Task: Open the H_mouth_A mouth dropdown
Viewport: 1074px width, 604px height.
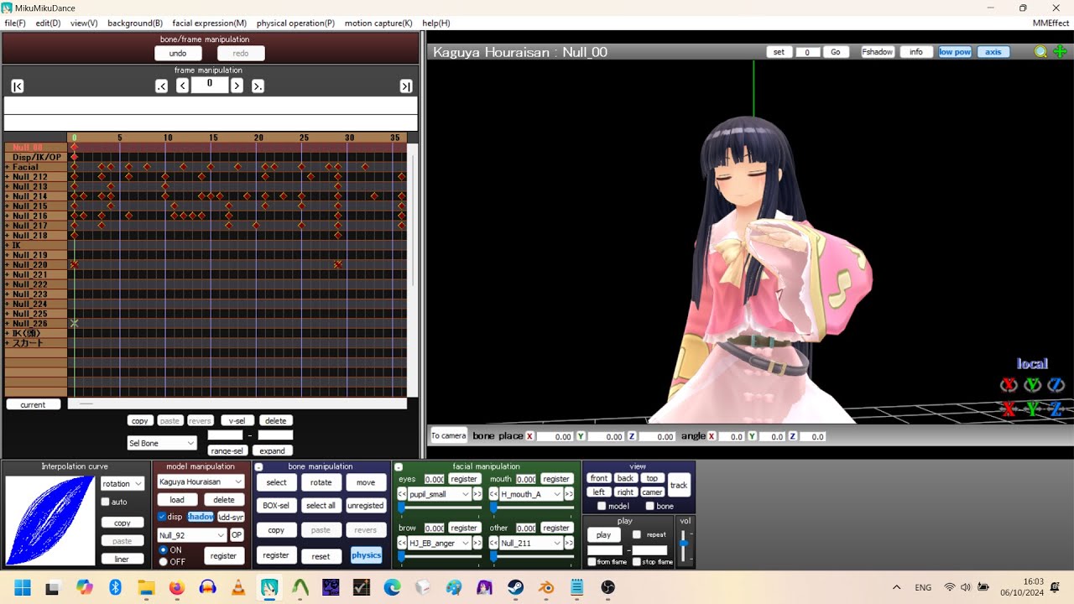Action: tap(531, 494)
